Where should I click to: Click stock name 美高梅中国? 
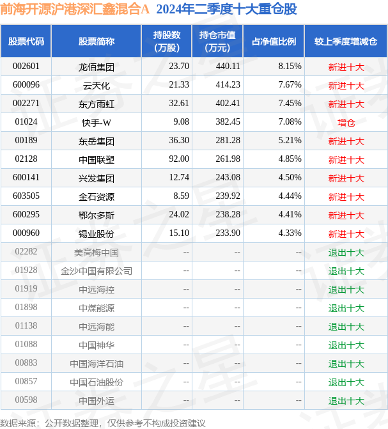(x=97, y=253)
